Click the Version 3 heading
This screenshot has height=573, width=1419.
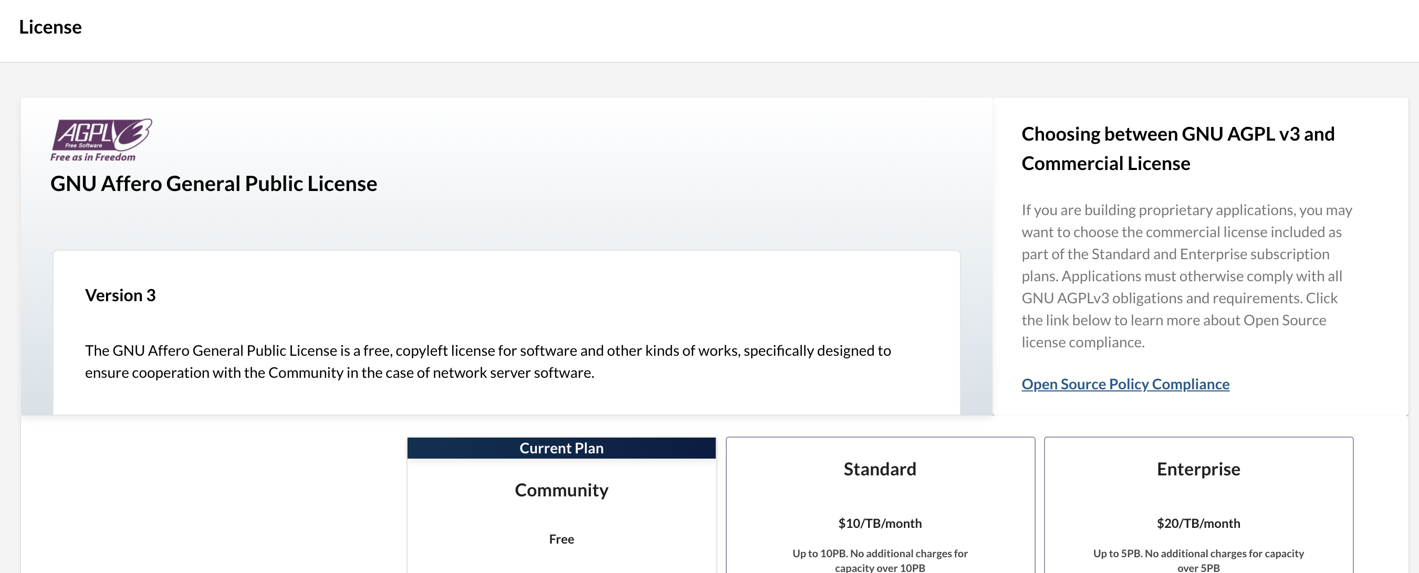click(120, 295)
